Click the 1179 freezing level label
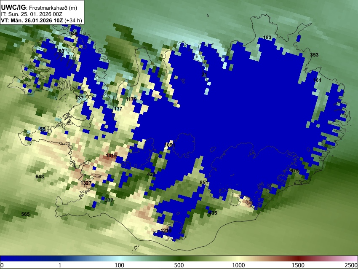Screen dimensions: 358x269 click(x=131, y=99)
